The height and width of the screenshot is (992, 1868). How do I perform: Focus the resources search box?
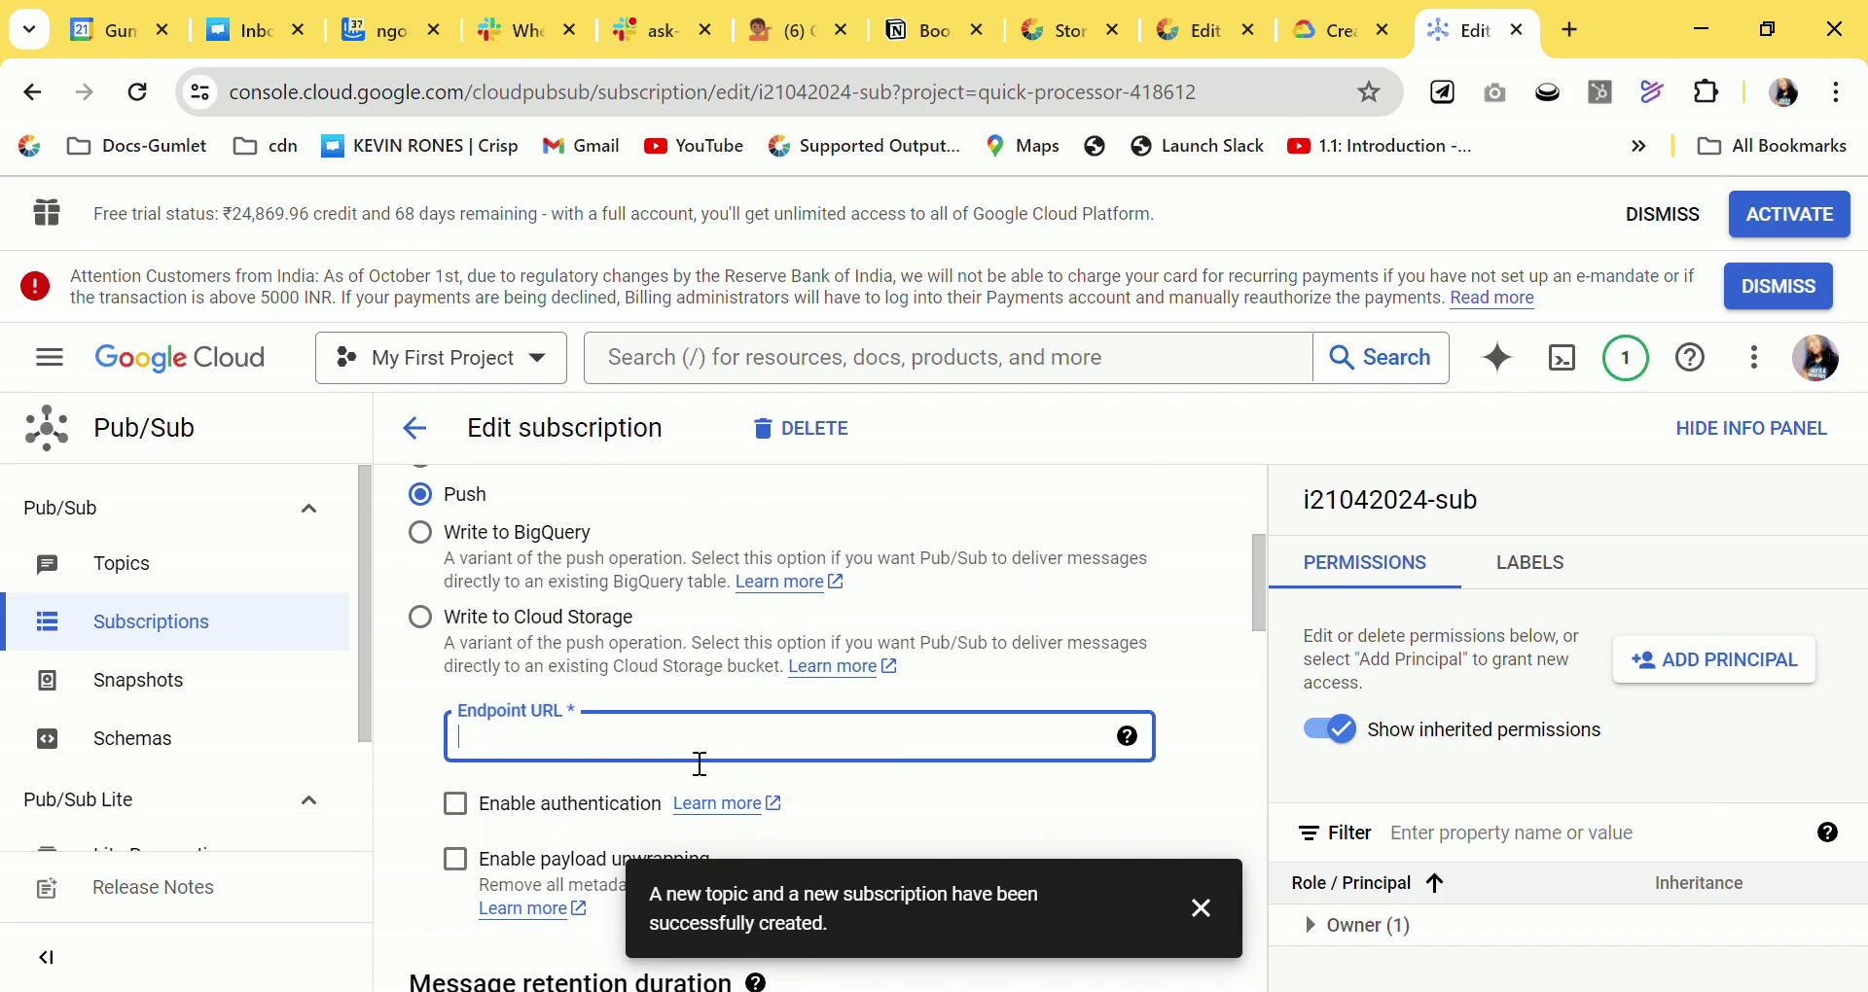(x=949, y=358)
